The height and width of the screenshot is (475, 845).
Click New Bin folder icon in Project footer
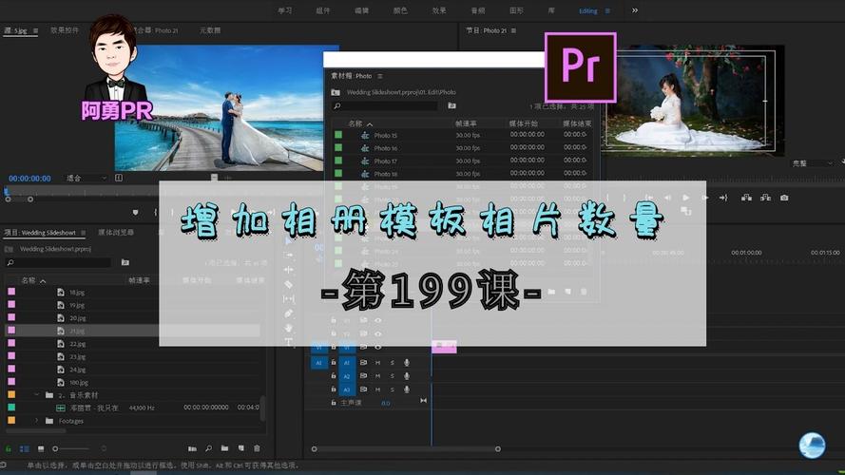(224, 448)
